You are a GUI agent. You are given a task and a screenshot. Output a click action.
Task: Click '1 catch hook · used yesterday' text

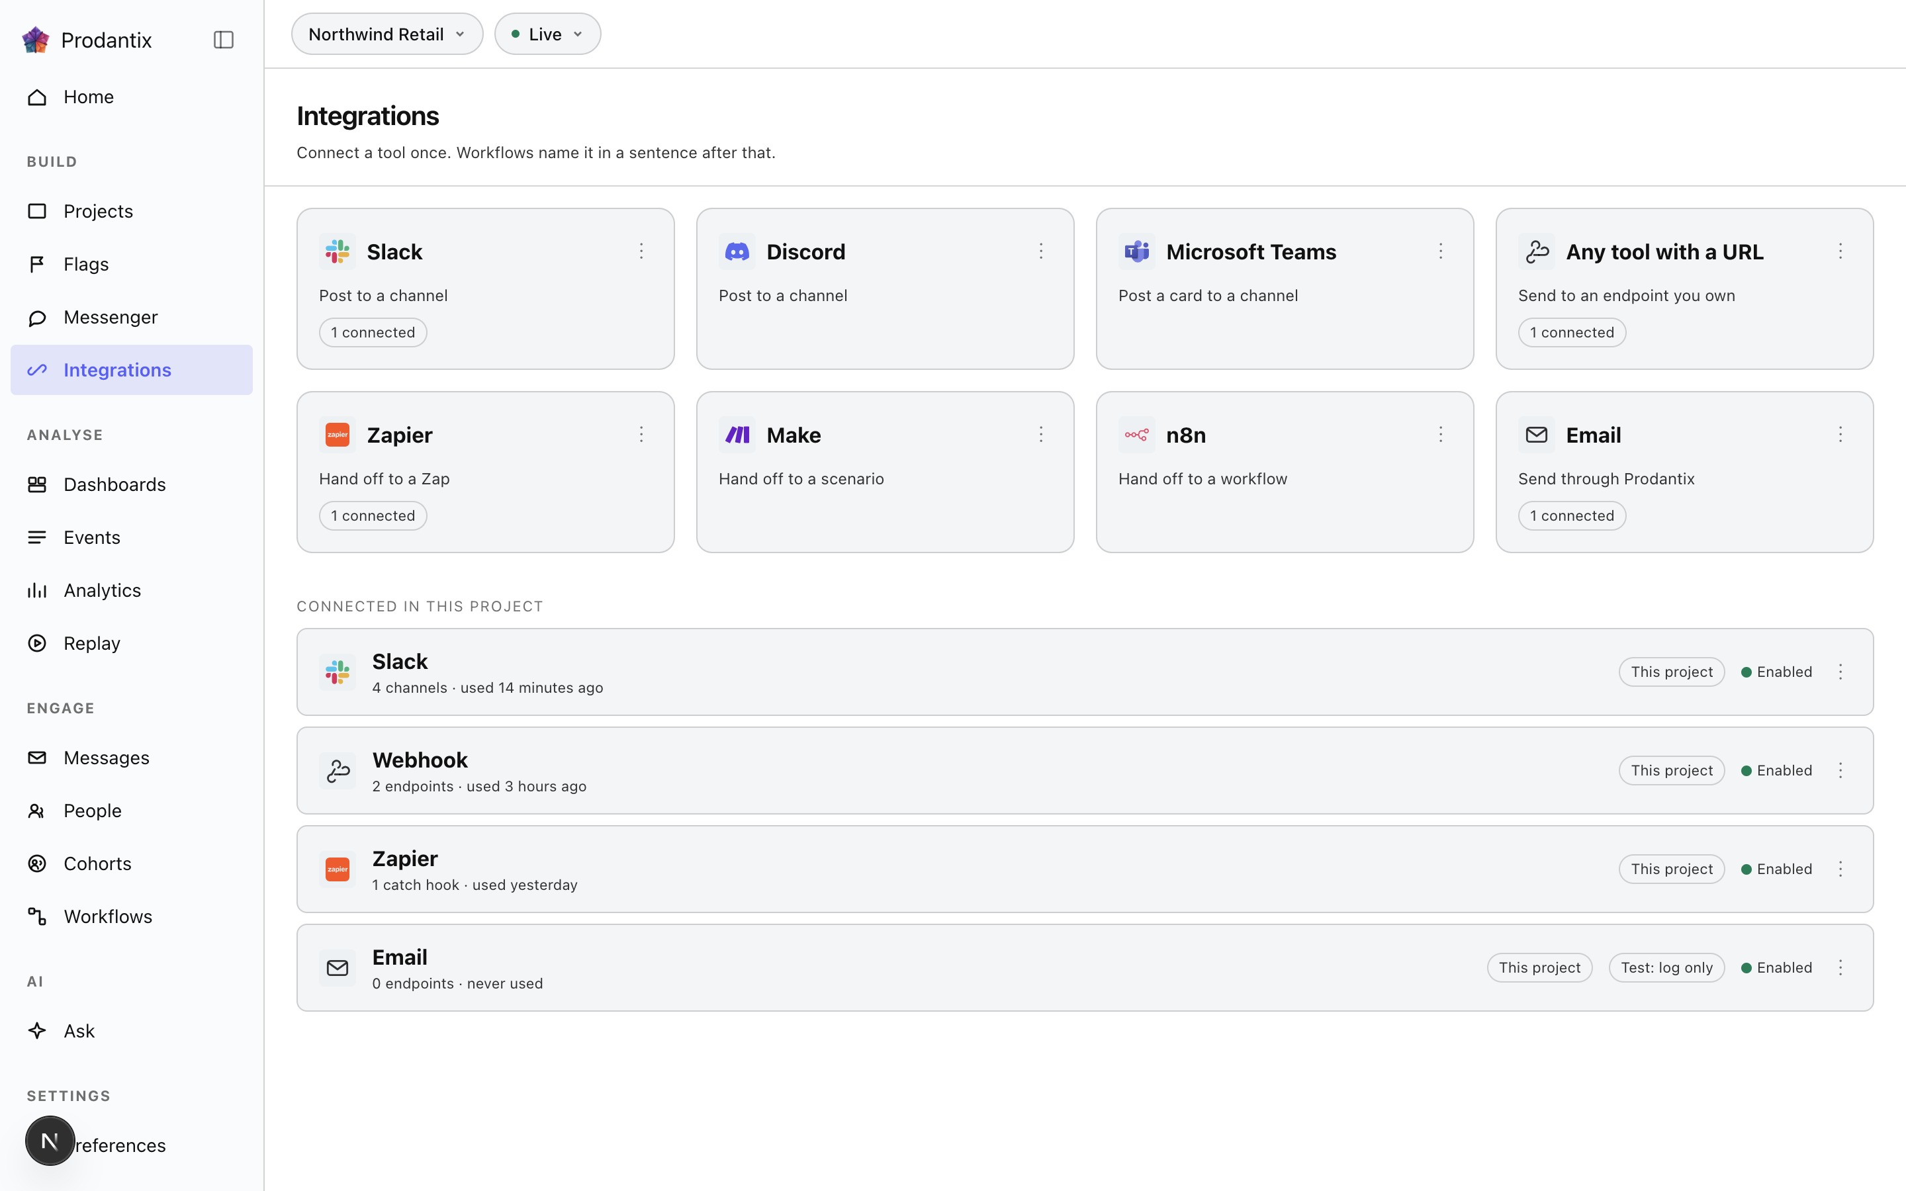(x=475, y=885)
